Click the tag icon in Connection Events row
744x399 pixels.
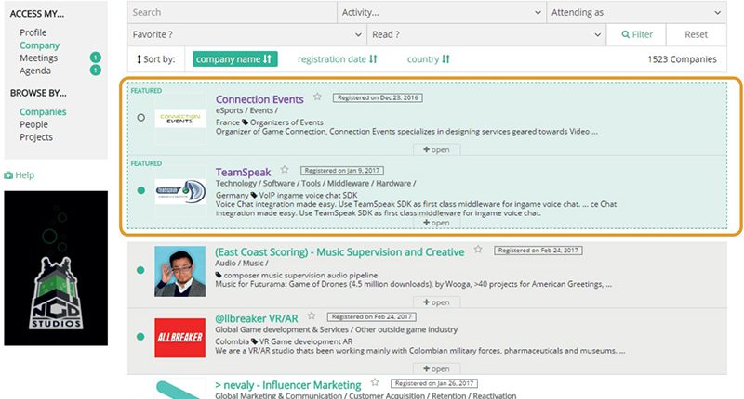[x=245, y=122]
